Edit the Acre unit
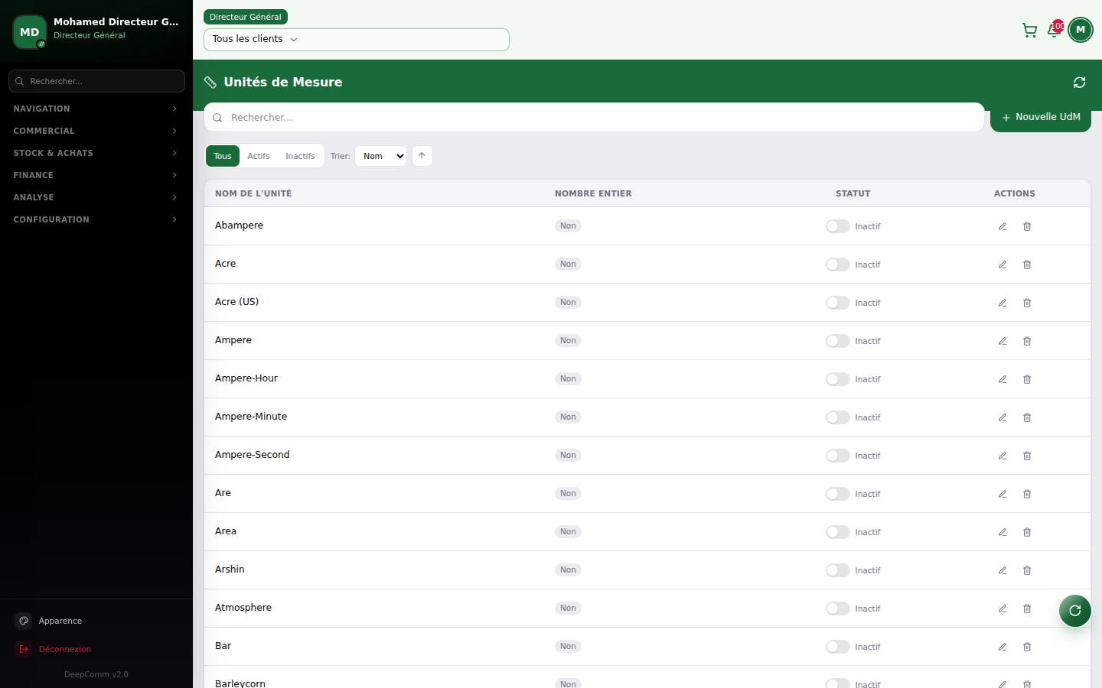Screen dimensions: 1102x688 (x=1003, y=264)
